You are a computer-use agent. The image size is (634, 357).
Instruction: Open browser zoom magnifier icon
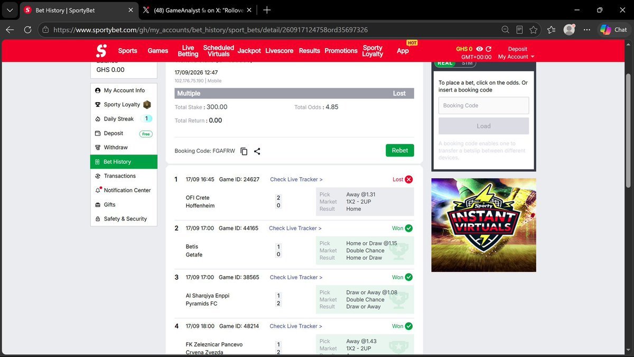[x=506, y=30]
